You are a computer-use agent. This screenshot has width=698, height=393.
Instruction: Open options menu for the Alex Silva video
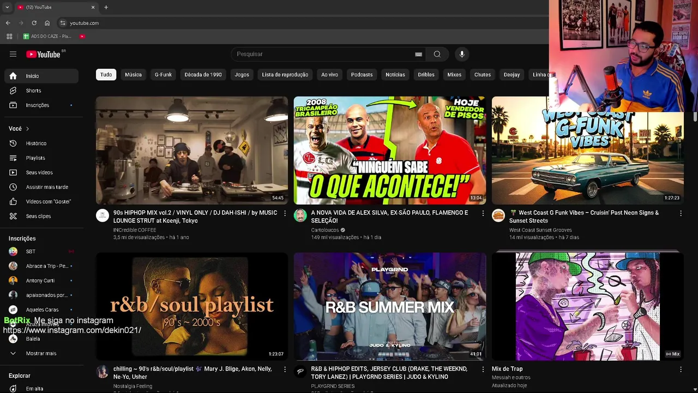483,213
